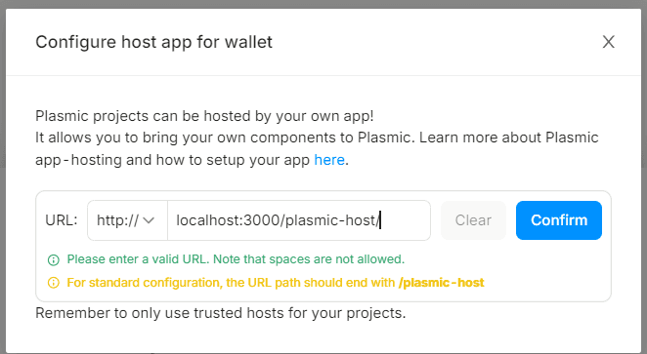The height and width of the screenshot is (354, 647).
Task: Click the dialog title Configure host app for wallet
Action: 153,42
